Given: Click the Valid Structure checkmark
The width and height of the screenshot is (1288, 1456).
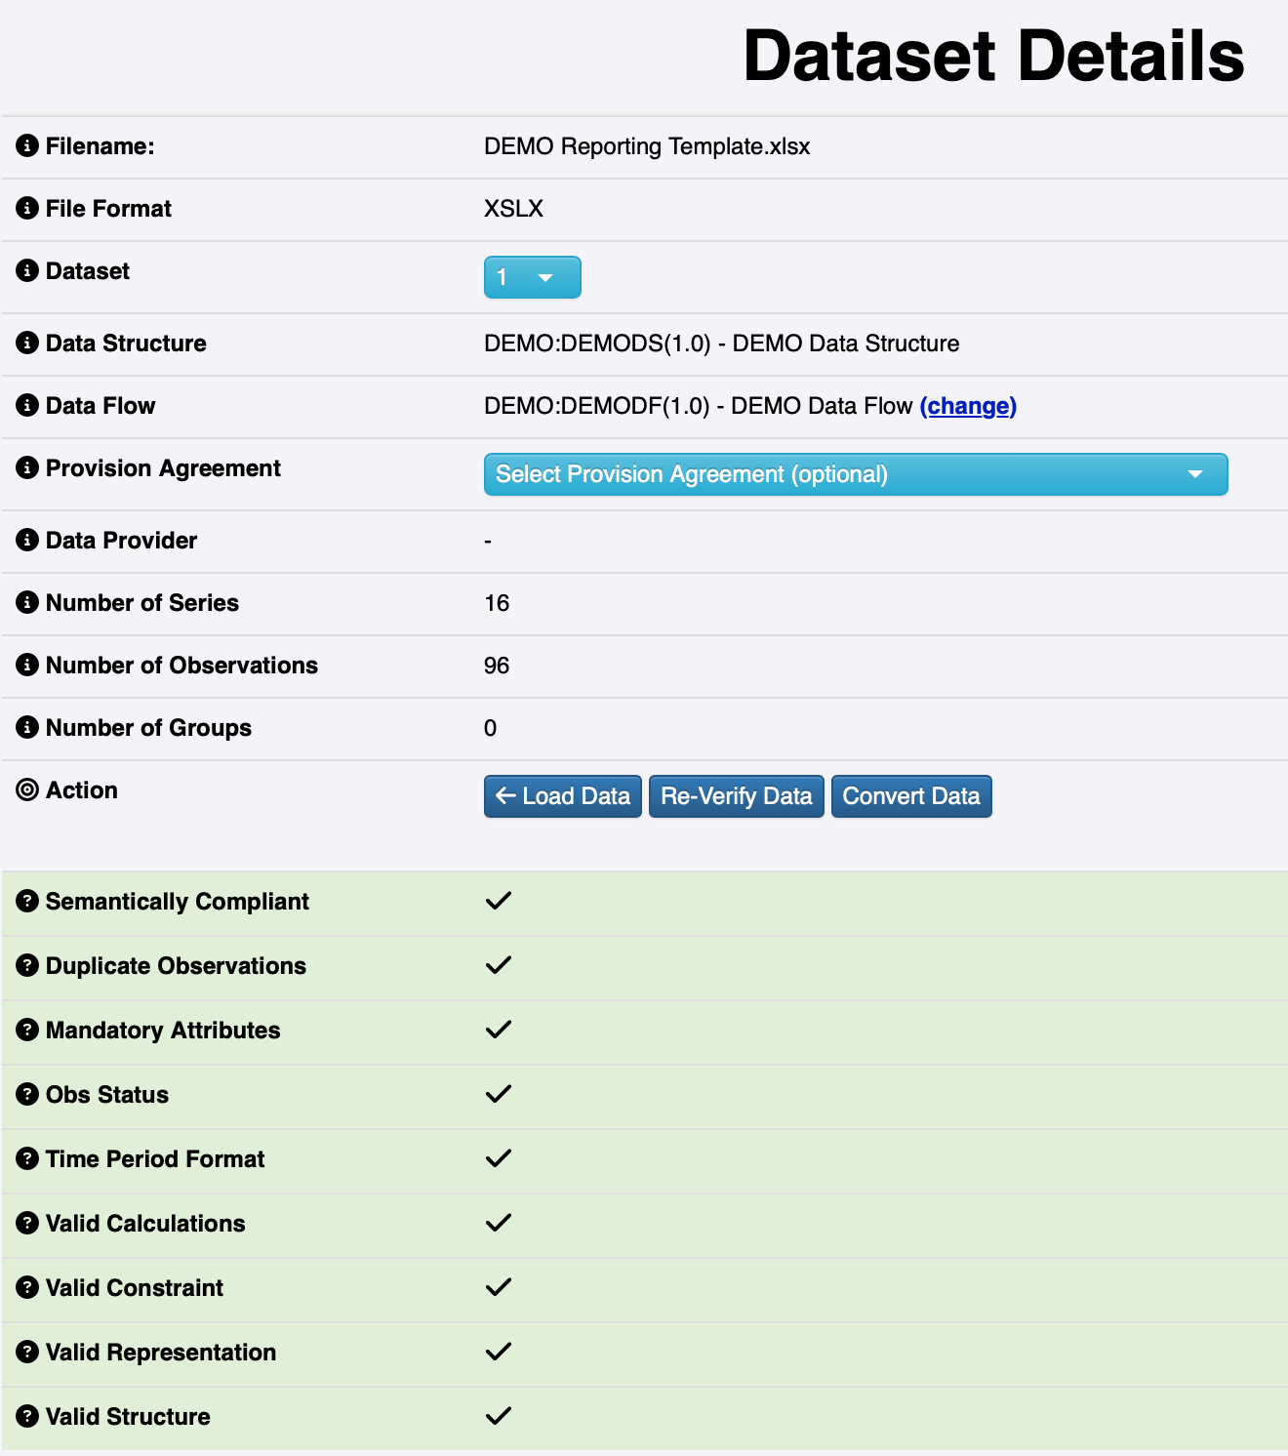Looking at the screenshot, I should point(499,1416).
